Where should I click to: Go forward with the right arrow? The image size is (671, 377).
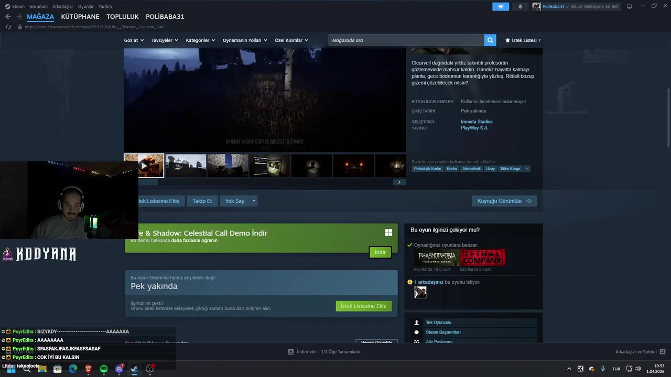coord(19,17)
